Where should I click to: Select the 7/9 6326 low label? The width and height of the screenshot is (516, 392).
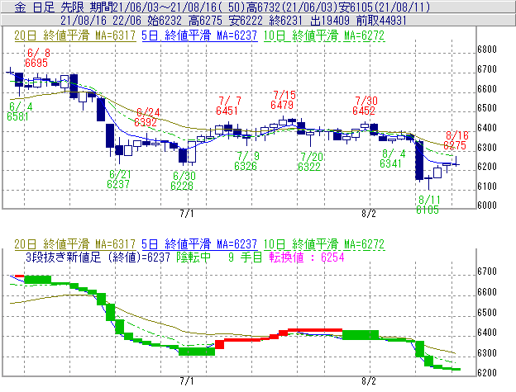pyautogui.click(x=246, y=161)
